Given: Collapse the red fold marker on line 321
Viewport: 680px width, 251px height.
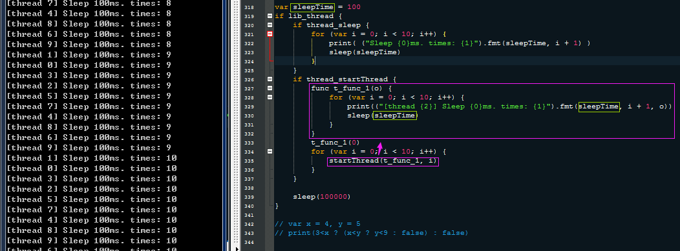Looking at the screenshot, I should (270, 34).
